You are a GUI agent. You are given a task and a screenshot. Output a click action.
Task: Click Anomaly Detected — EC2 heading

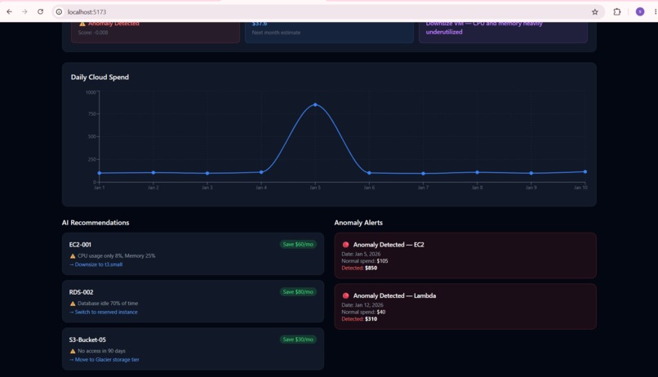coord(389,245)
